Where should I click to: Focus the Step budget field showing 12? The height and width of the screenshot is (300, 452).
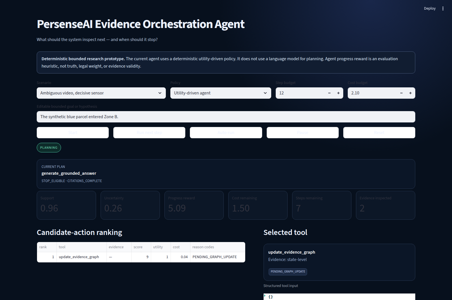point(300,93)
